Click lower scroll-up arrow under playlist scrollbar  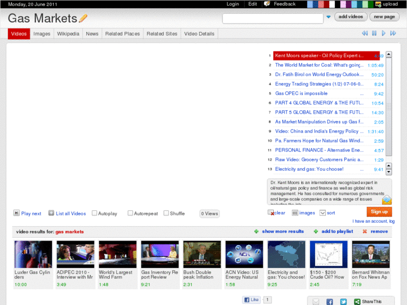pos(389,166)
